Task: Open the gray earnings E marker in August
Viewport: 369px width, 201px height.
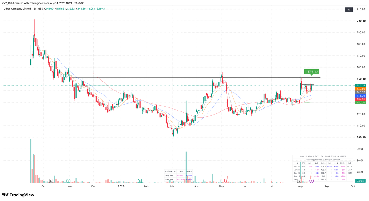Action: 299,181
